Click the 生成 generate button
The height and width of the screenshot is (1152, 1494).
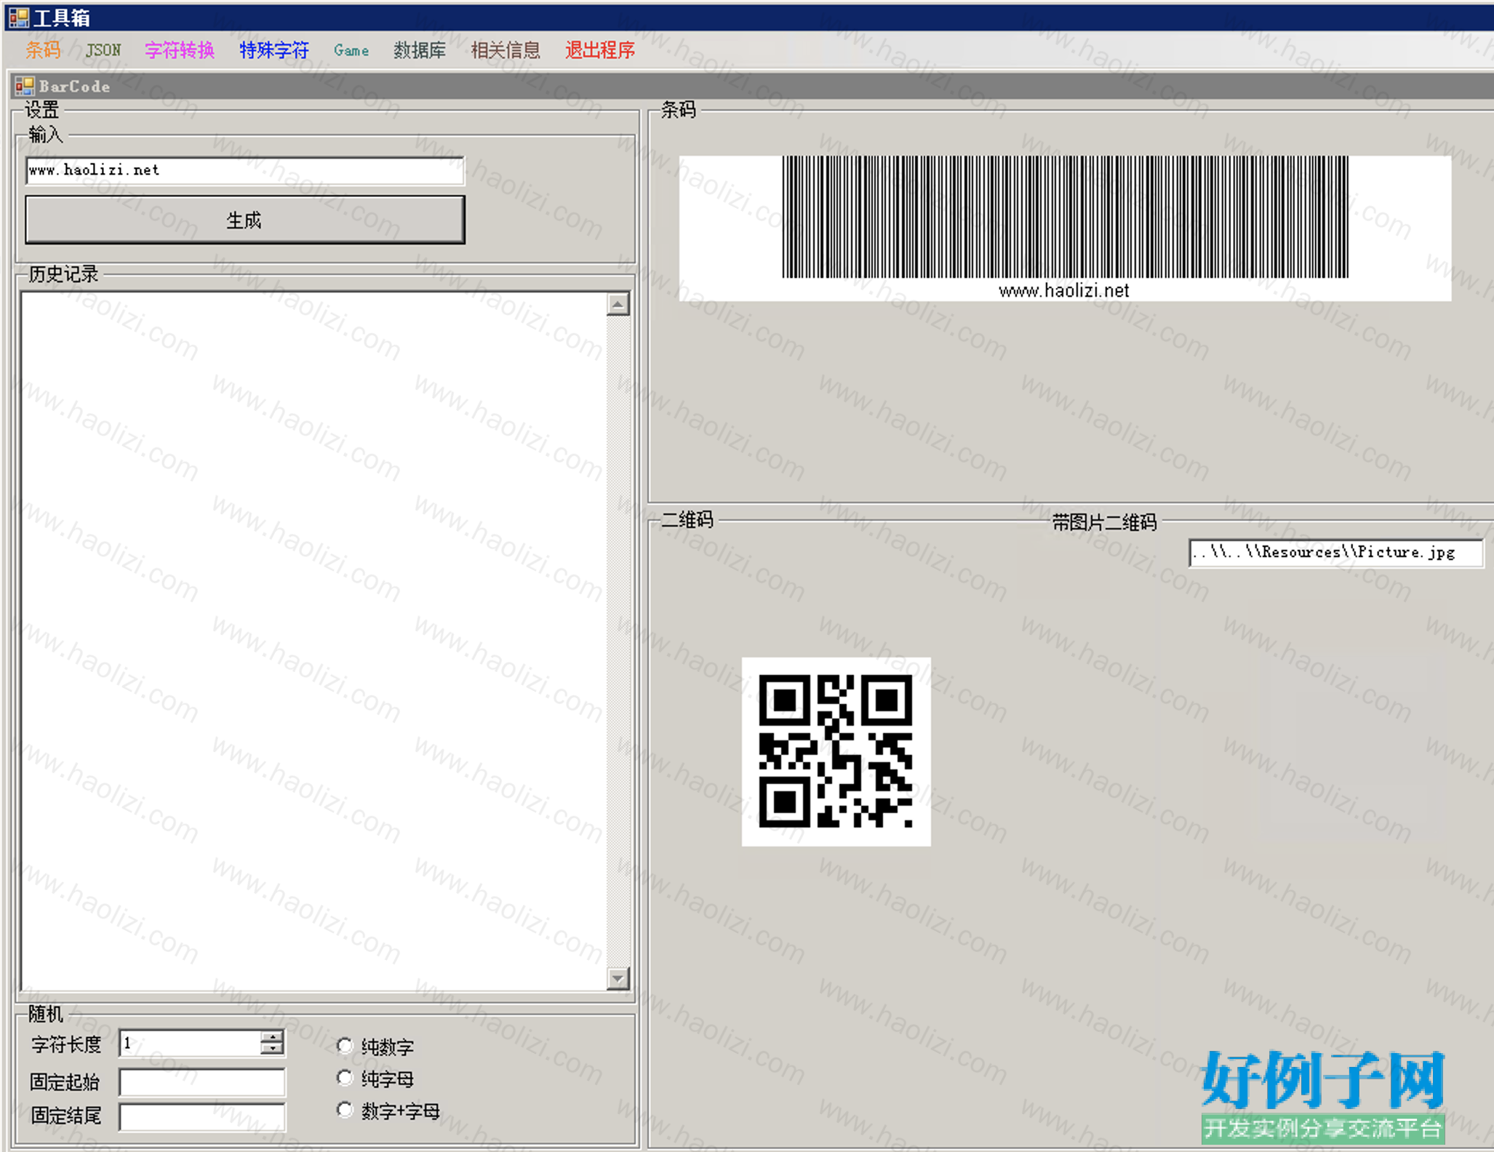click(245, 220)
